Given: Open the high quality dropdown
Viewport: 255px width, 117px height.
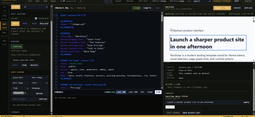Looking at the screenshot, I should pyautogui.click(x=20, y=88).
